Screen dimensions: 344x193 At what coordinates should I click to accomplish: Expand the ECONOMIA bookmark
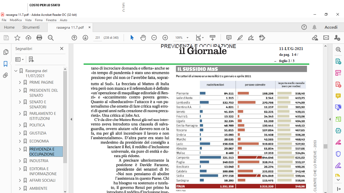(x=20, y=141)
